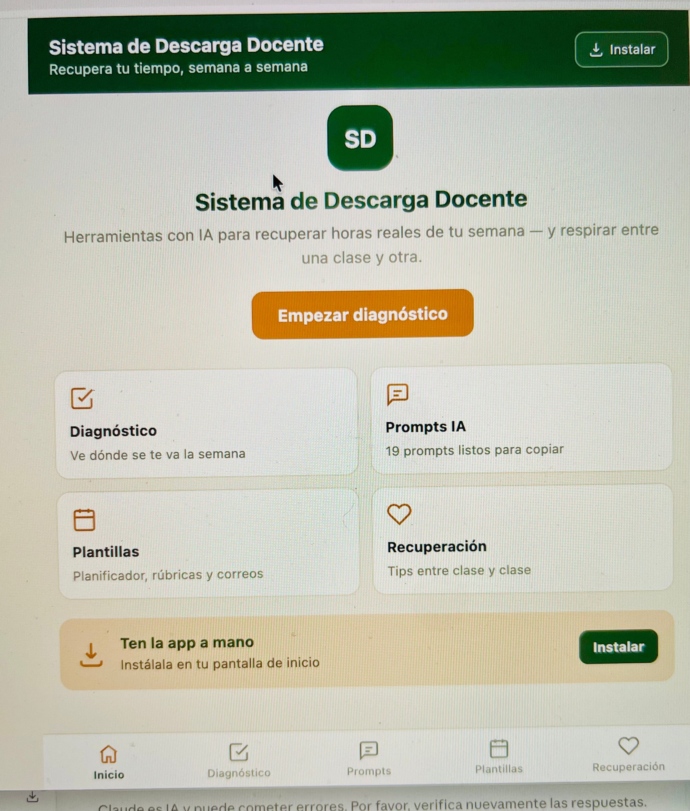Click the large heading Sistema de Descarga Docente
This screenshot has height=811, width=690.
361,201
